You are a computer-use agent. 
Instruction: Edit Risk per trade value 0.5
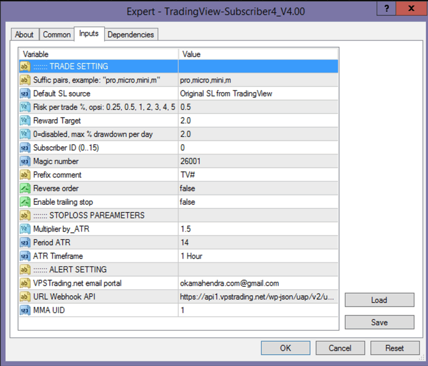tap(258, 107)
